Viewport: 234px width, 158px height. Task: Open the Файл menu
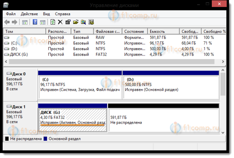point(11,14)
